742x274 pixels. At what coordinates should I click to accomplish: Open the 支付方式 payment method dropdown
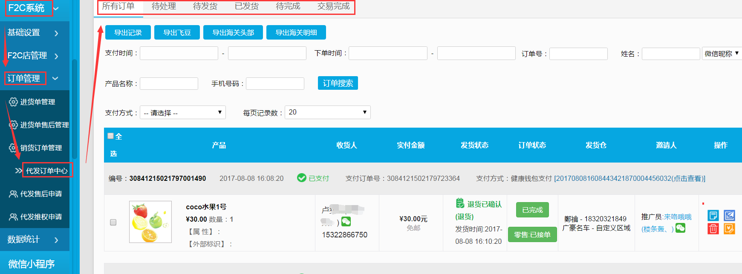[182, 113]
